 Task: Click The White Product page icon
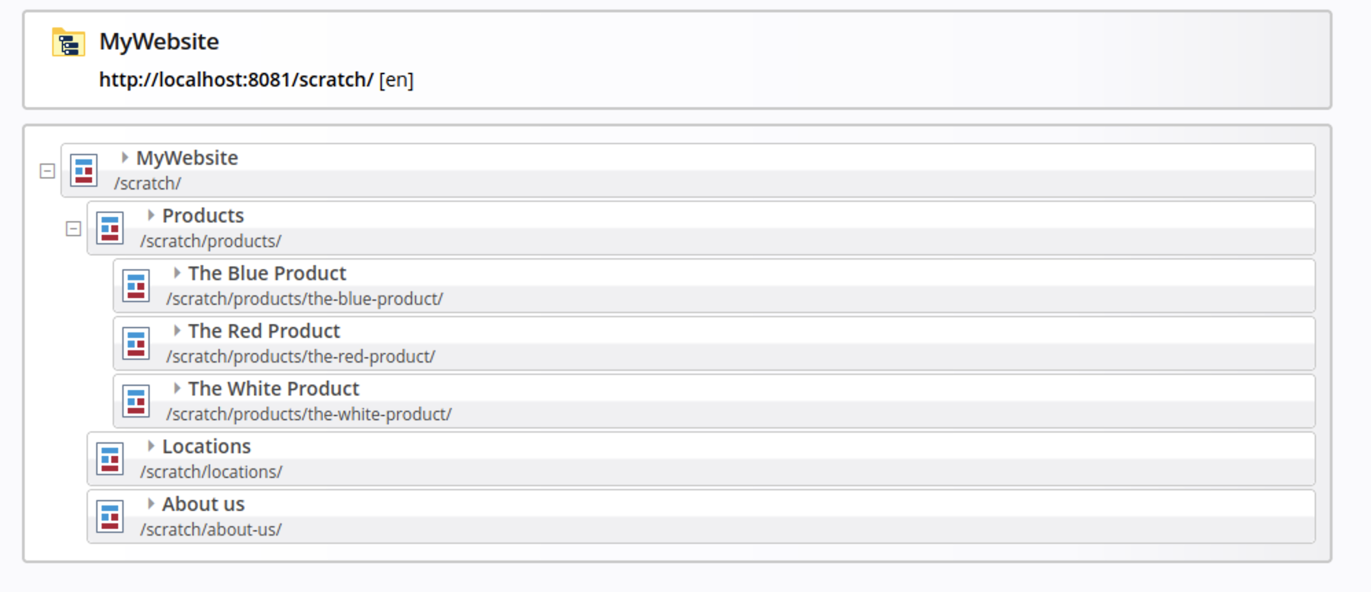pos(136,401)
